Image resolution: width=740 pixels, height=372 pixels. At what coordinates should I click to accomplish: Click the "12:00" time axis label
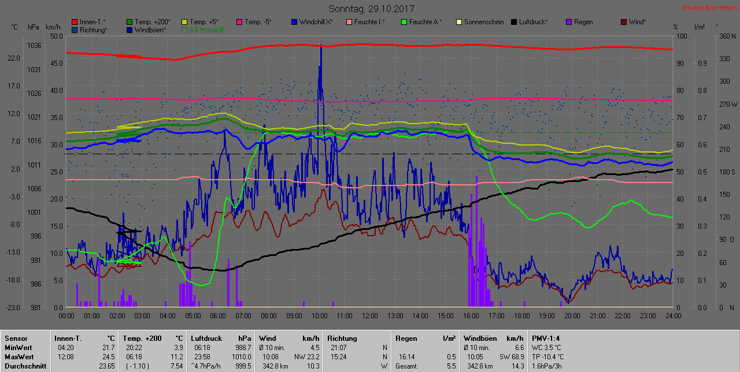[x=369, y=316]
